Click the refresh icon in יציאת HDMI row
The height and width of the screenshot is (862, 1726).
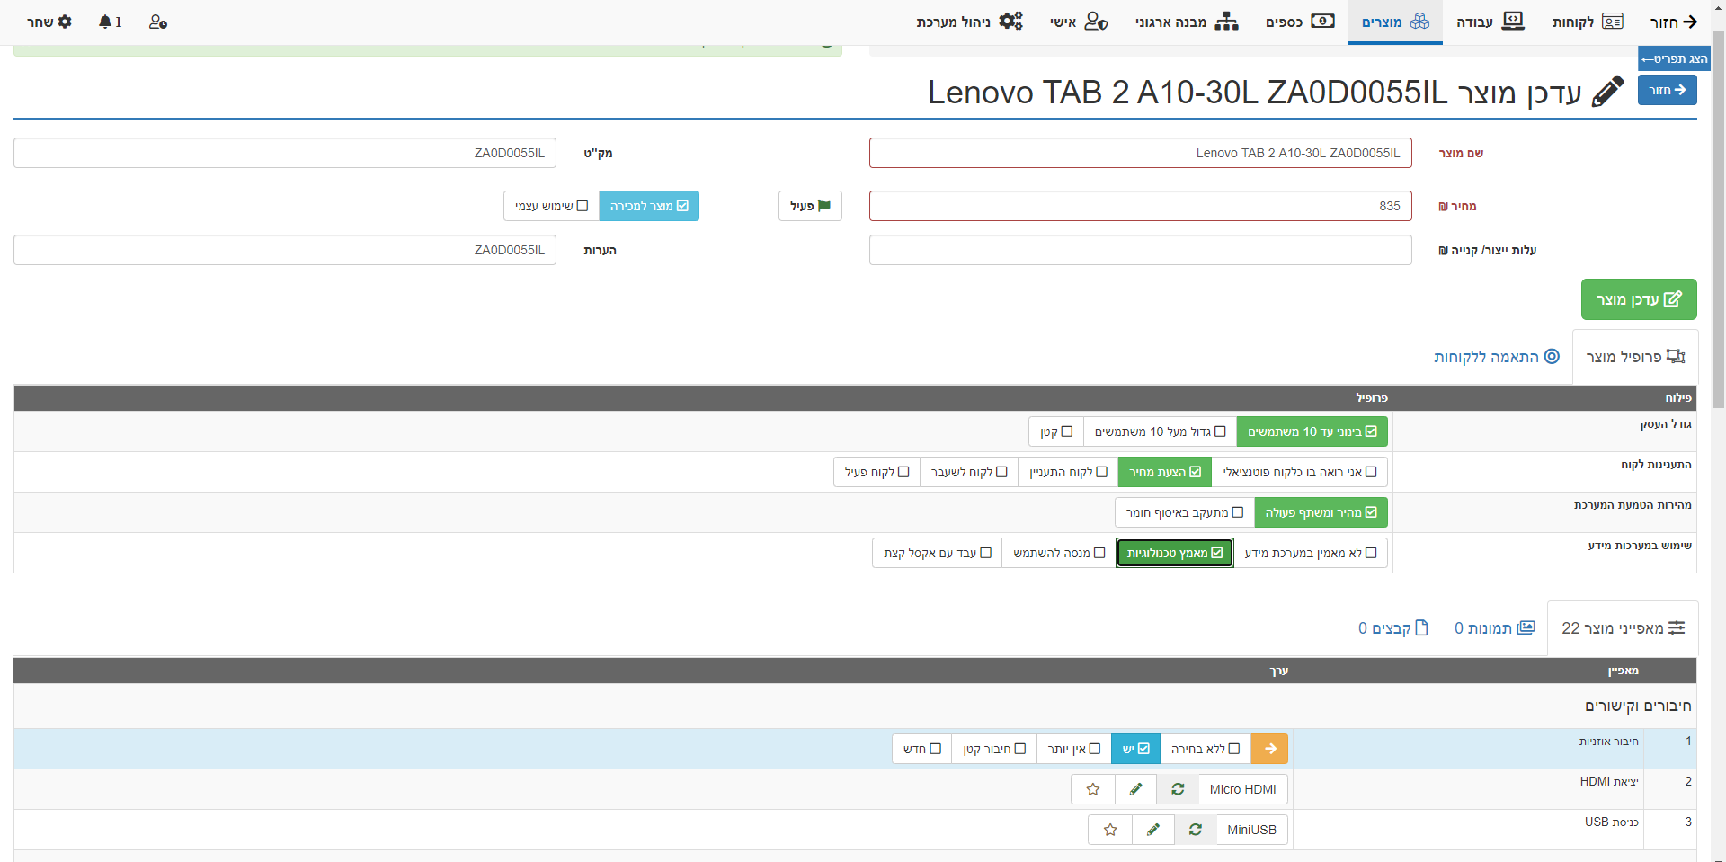pos(1178,789)
